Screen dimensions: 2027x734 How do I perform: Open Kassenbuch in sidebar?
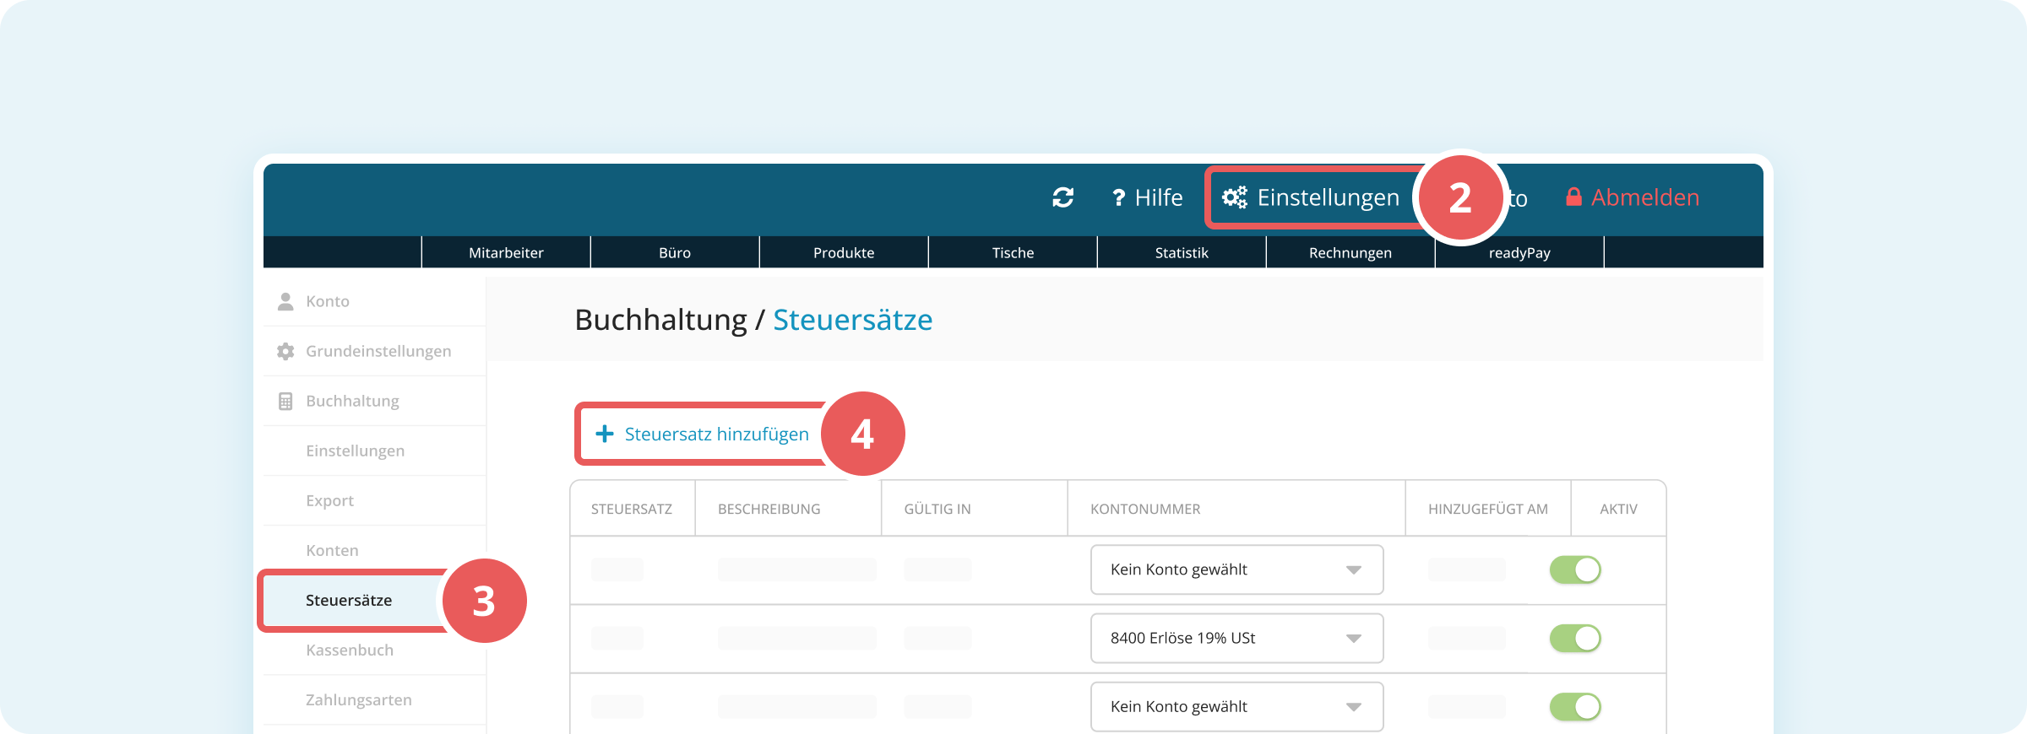pos(374,650)
